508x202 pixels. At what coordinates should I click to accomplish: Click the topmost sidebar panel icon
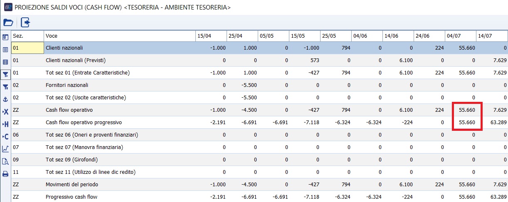[x=5, y=37]
